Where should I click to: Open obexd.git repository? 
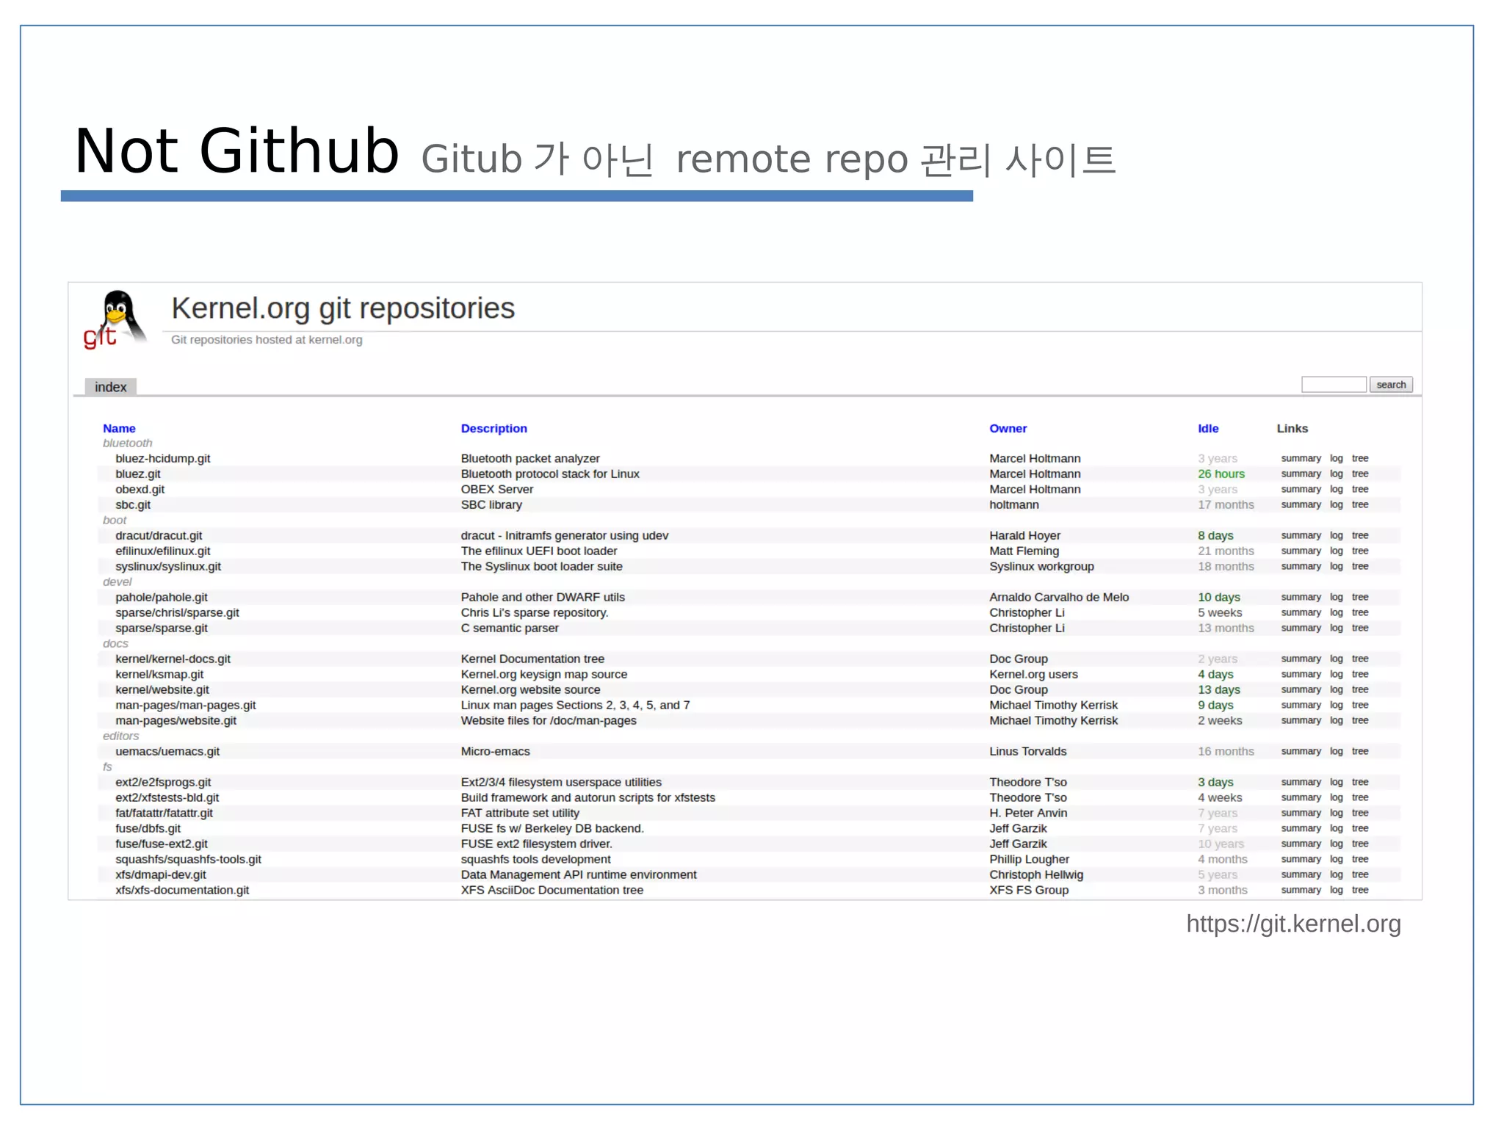pos(140,490)
